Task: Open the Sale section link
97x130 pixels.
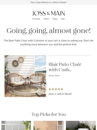Action: (x=63, y=19)
